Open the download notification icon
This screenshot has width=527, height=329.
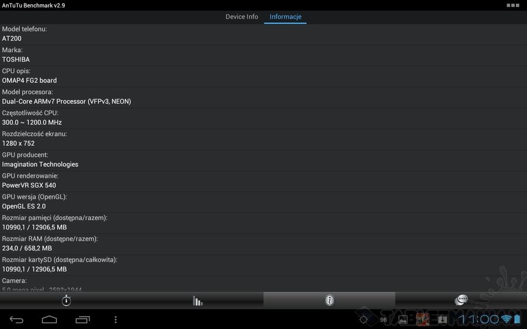click(x=442, y=319)
